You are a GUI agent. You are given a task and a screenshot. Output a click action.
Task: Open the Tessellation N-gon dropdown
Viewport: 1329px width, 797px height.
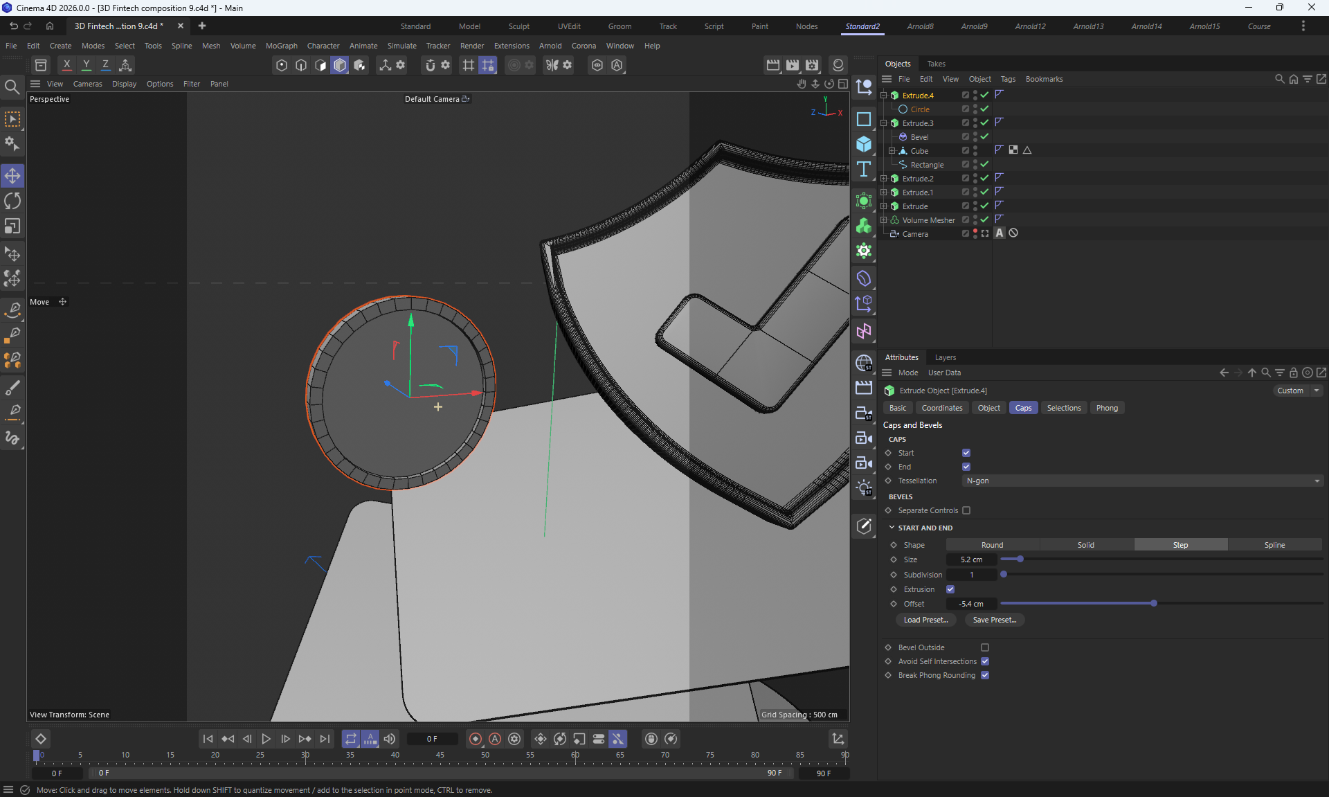click(1142, 481)
